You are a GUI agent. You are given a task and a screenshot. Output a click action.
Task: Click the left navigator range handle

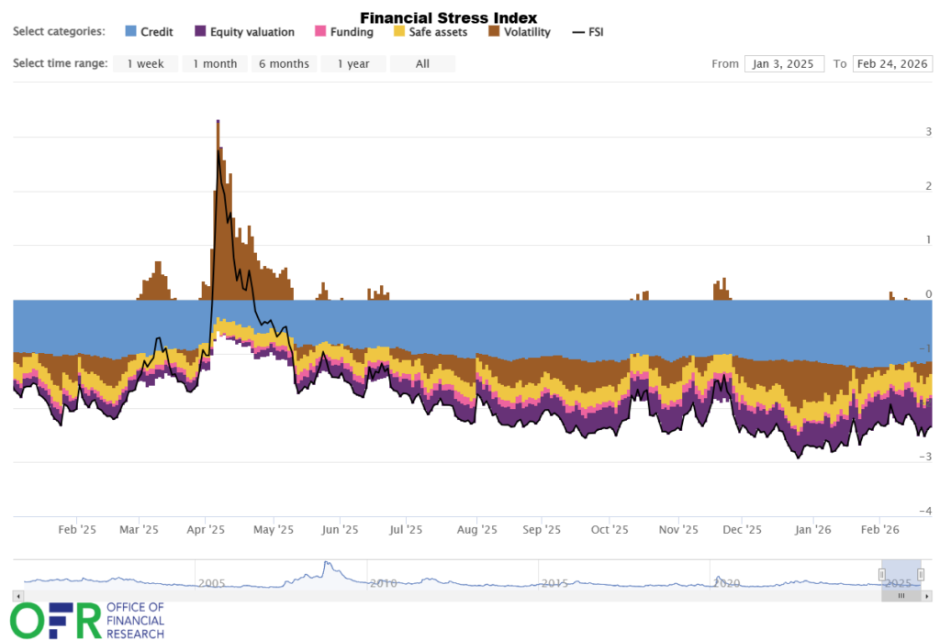click(881, 574)
